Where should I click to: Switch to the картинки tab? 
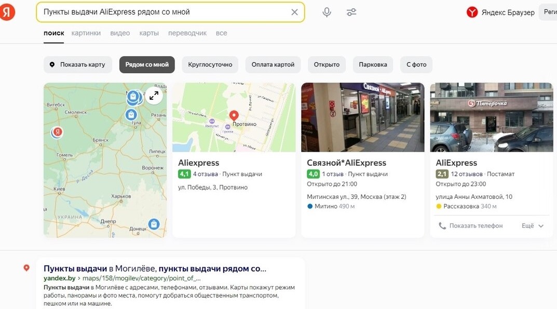point(86,33)
